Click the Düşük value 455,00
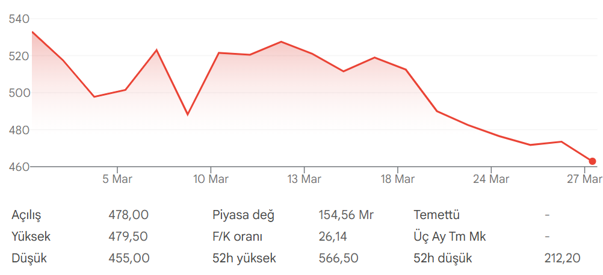This screenshot has height=275, width=603. tap(128, 259)
